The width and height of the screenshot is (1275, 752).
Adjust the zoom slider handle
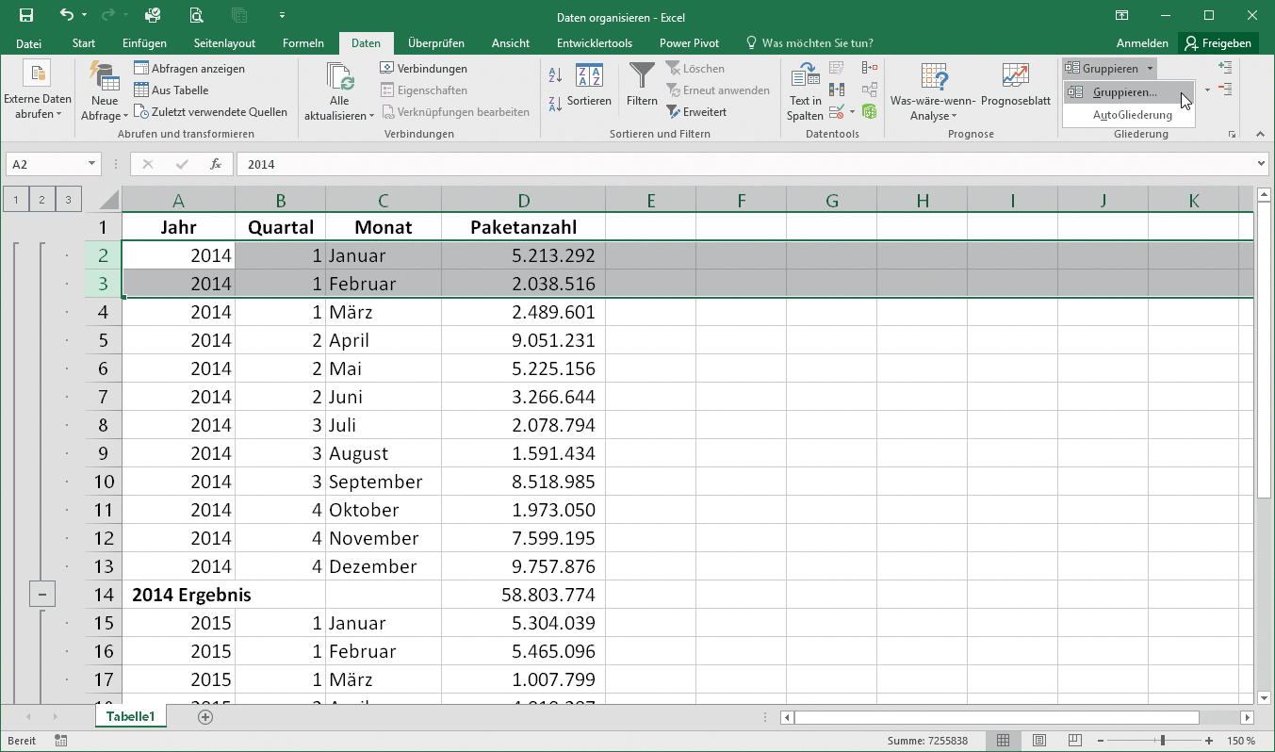1163,741
